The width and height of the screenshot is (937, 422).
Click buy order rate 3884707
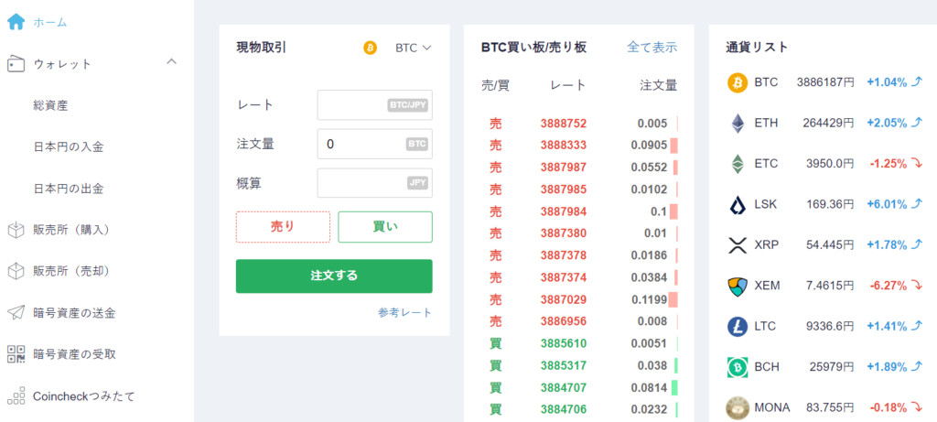(x=564, y=387)
